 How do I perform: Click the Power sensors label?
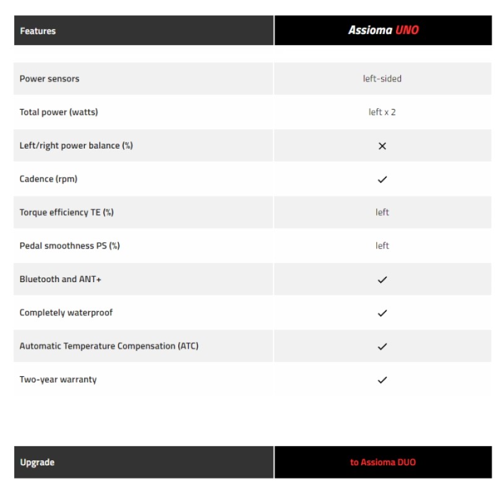49,79
